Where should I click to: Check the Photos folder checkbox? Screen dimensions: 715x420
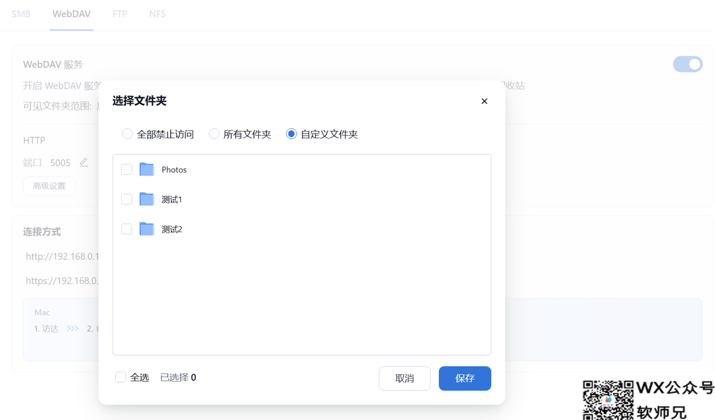click(126, 169)
